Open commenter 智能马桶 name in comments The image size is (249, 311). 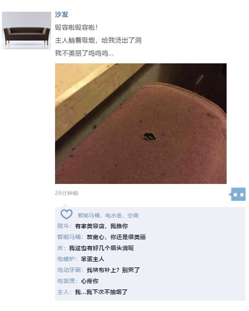click(x=69, y=237)
